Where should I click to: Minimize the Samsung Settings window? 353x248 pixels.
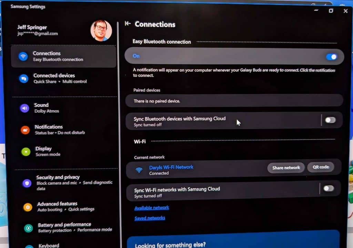coord(316,10)
